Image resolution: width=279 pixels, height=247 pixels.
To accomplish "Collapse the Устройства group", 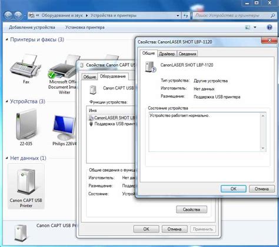I will pos(7,101).
